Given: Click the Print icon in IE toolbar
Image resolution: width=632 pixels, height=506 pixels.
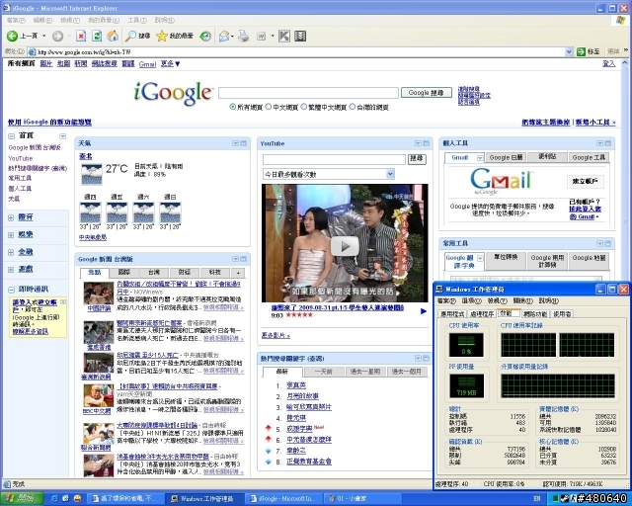Looking at the screenshot, I should pyautogui.click(x=244, y=37).
